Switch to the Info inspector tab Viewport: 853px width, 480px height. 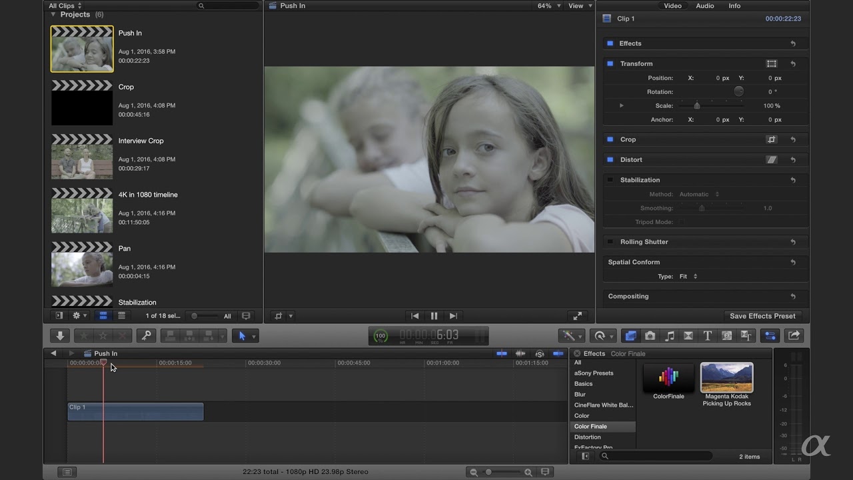(x=734, y=5)
